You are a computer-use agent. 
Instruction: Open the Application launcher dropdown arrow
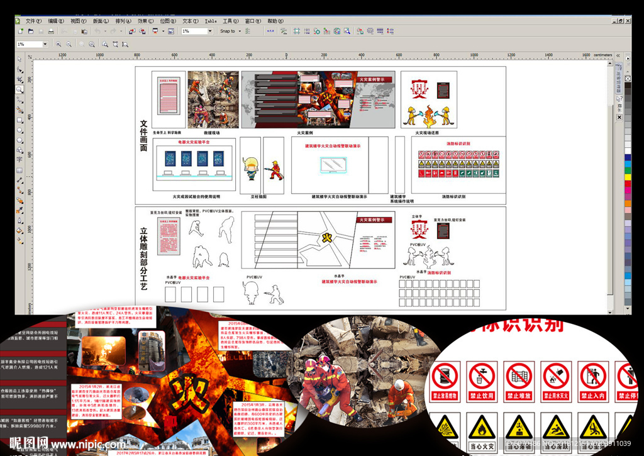[163, 31]
